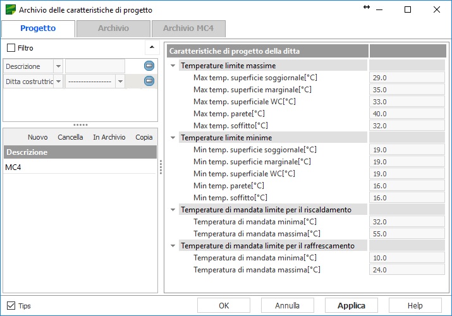The height and width of the screenshot is (316, 452).
Task: Open the Ditta costruttrice field dropdown
Action: (x=58, y=82)
